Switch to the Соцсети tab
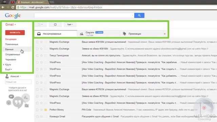Viewport: 217px width, 122px height. 99,34
